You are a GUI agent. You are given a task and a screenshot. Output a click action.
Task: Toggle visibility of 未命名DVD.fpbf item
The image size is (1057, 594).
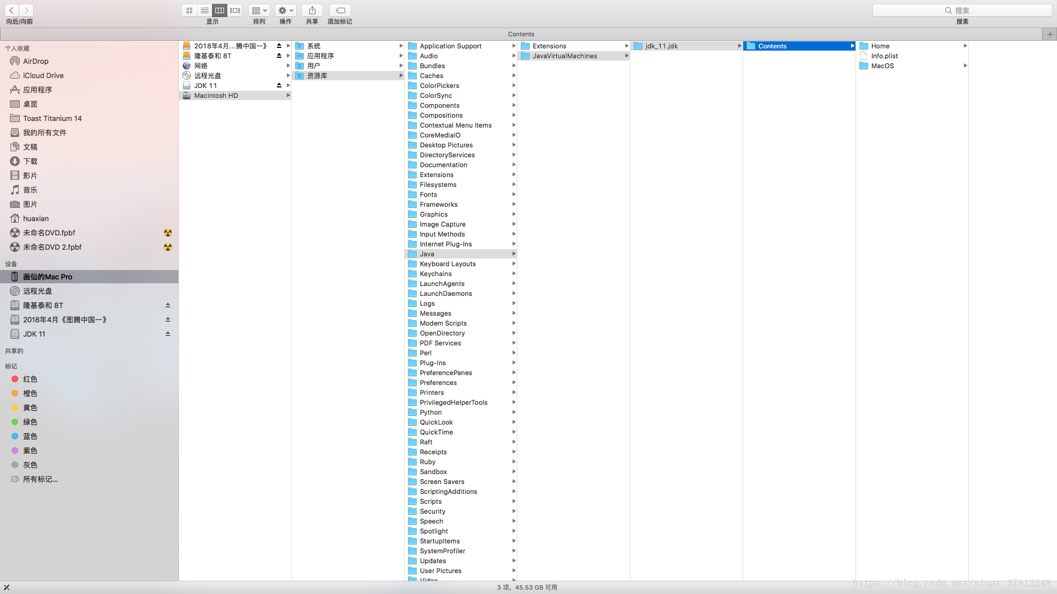tap(167, 232)
